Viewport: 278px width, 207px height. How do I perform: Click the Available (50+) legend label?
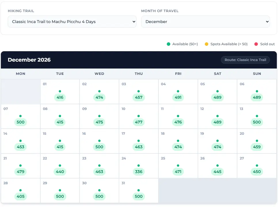185,44
